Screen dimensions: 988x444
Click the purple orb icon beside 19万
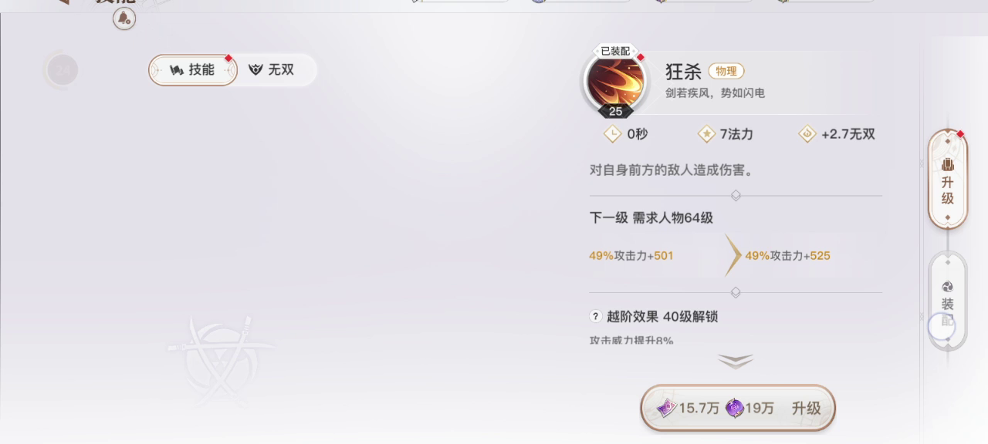(x=735, y=408)
